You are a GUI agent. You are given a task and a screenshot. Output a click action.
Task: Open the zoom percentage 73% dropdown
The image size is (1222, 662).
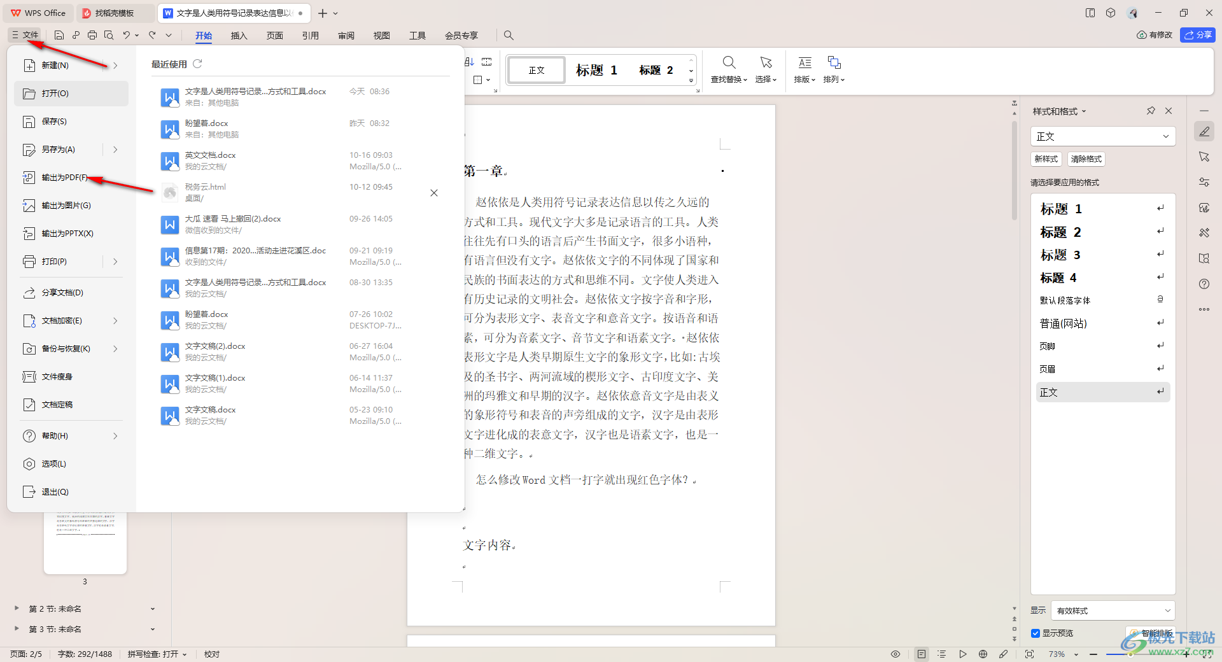pyautogui.click(x=1076, y=654)
